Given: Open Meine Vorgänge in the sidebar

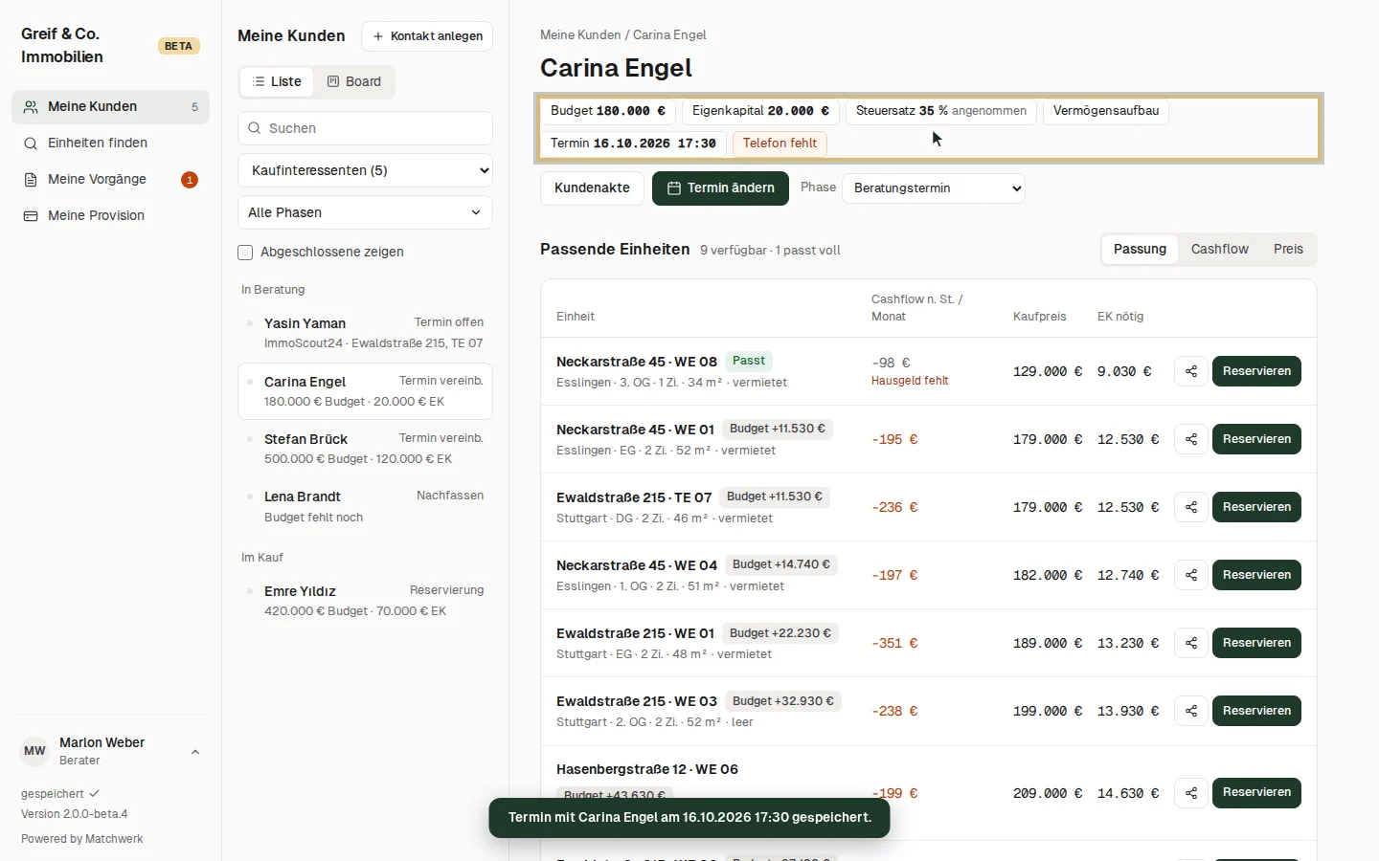Looking at the screenshot, I should point(110,180).
